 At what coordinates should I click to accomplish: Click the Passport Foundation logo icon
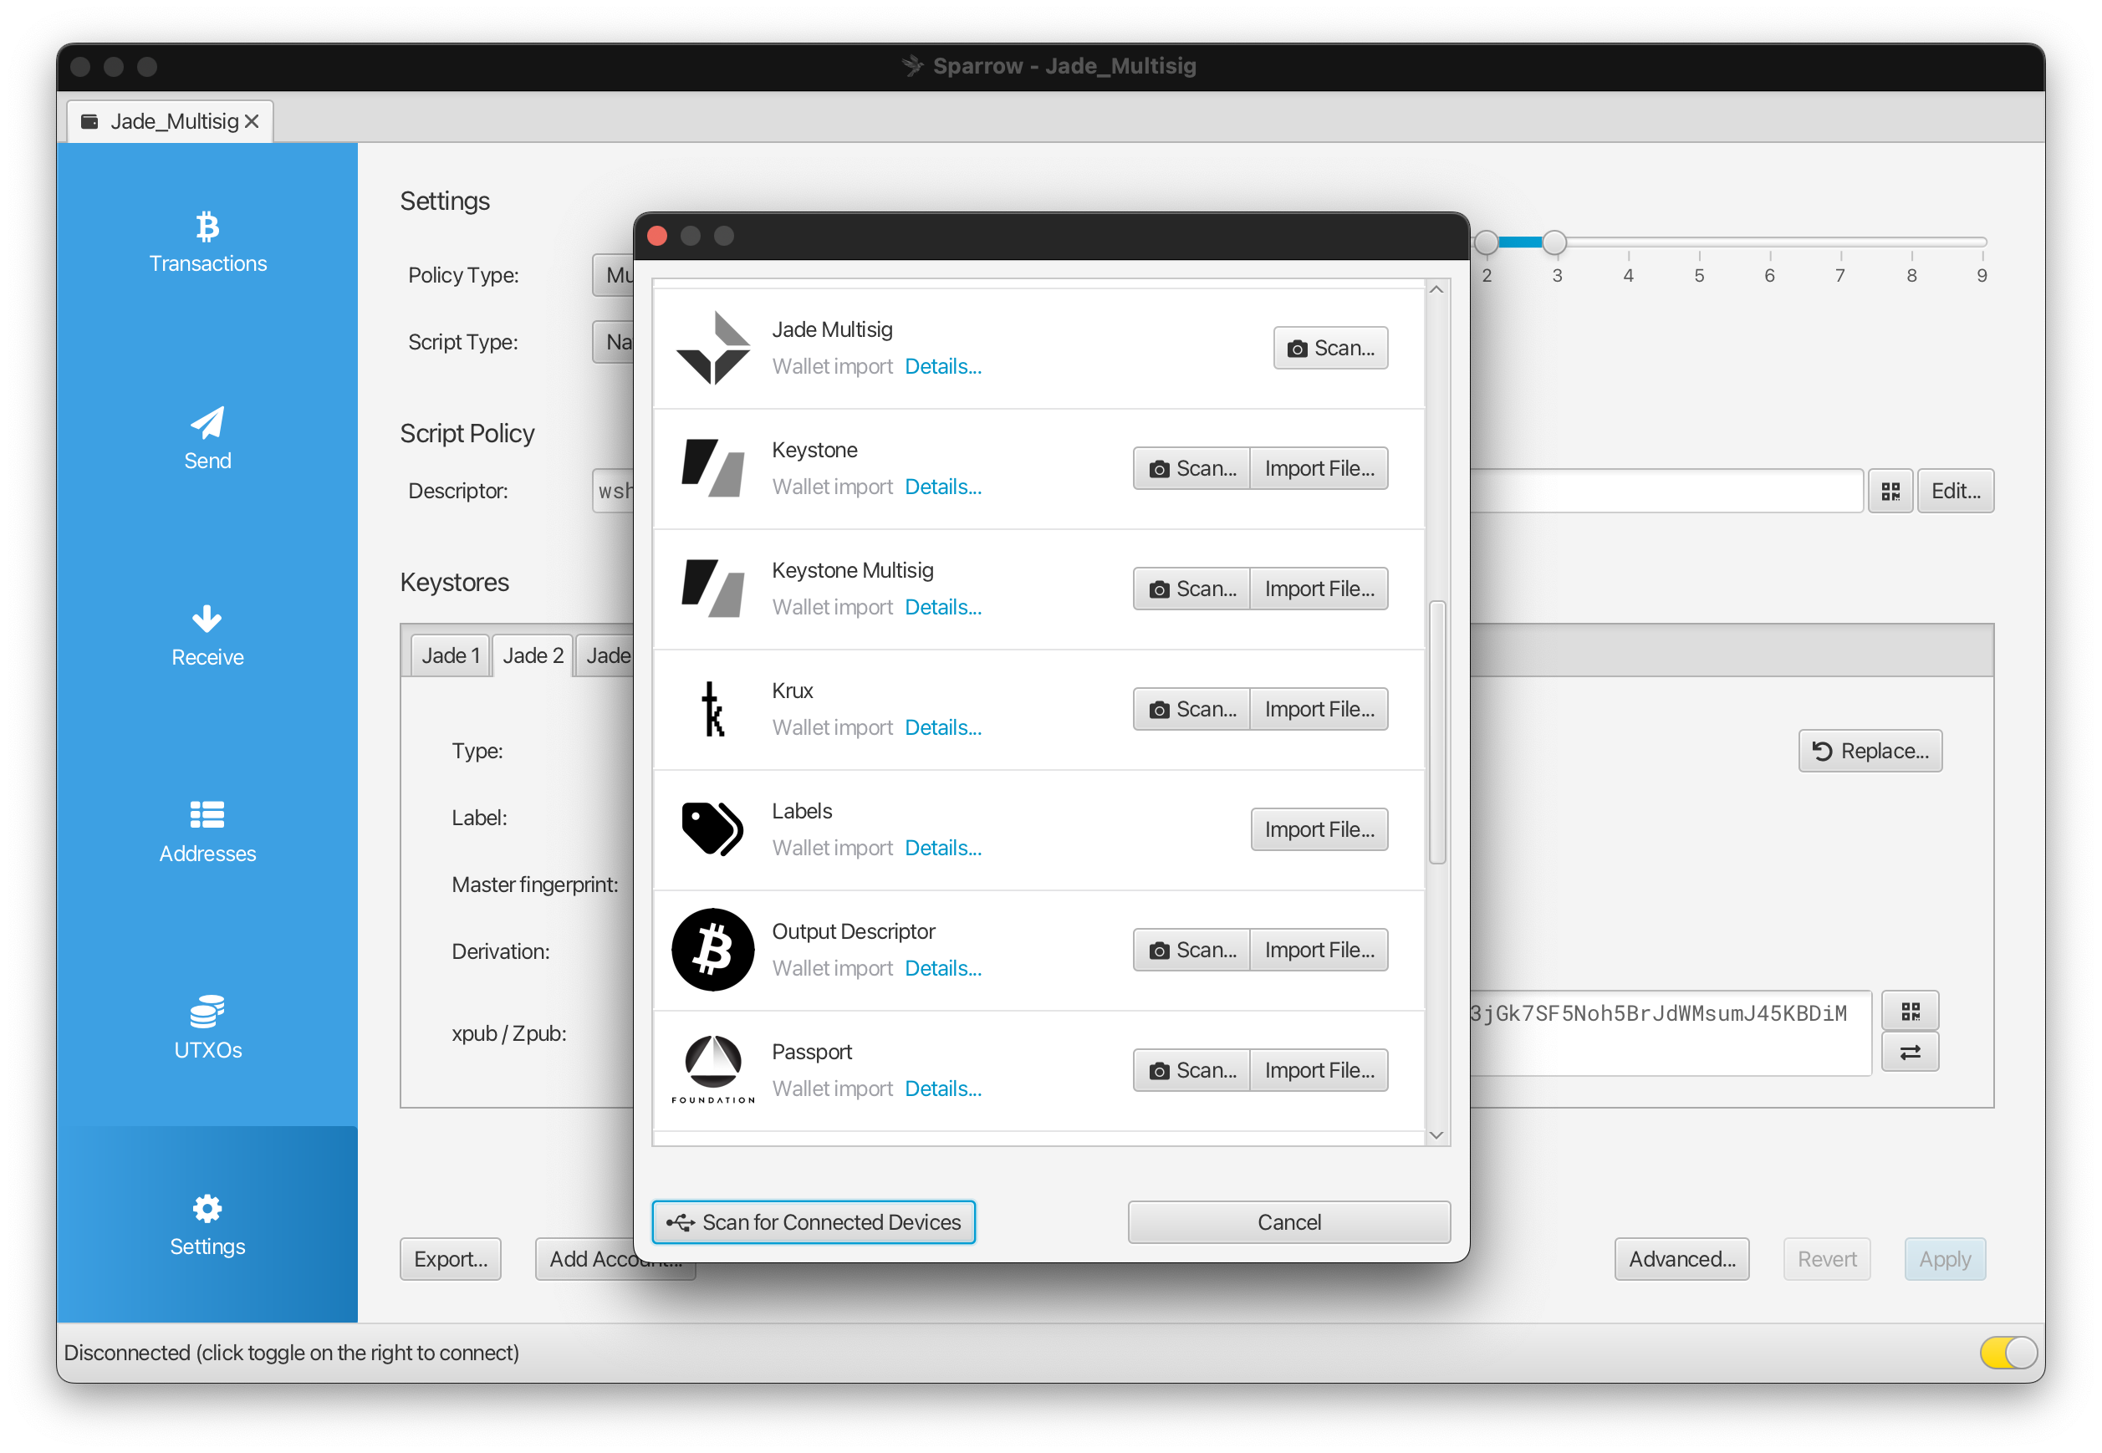[713, 1070]
